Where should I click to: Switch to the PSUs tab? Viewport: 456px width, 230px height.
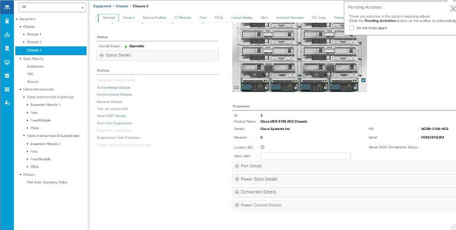click(x=219, y=18)
